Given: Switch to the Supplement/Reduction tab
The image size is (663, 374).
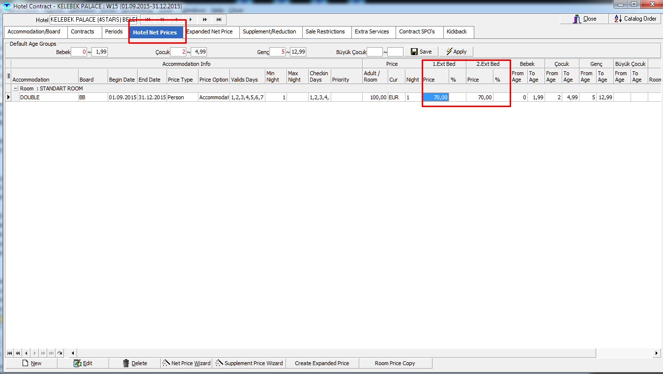Looking at the screenshot, I should pyautogui.click(x=269, y=31).
